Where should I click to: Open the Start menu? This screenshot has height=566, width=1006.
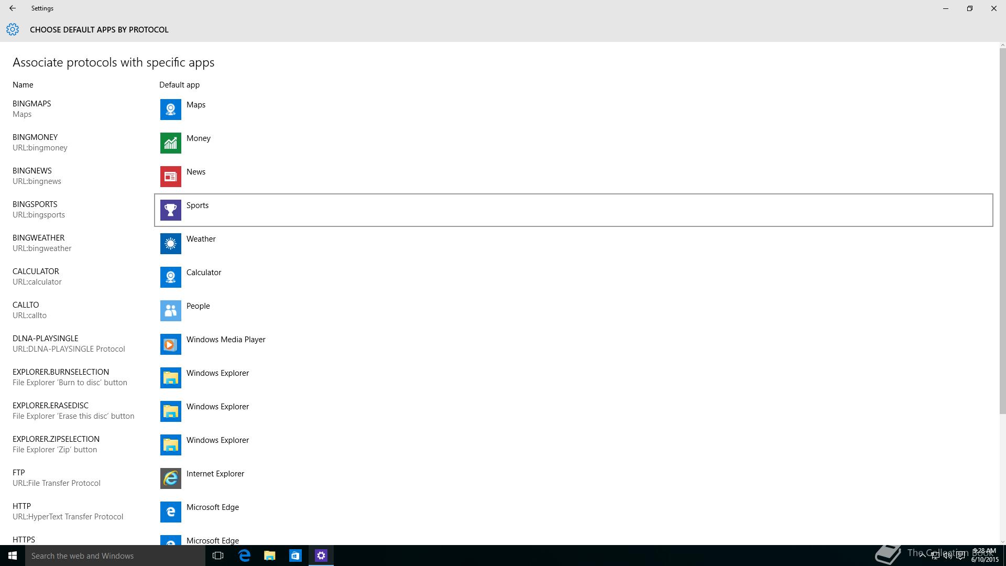tap(13, 556)
